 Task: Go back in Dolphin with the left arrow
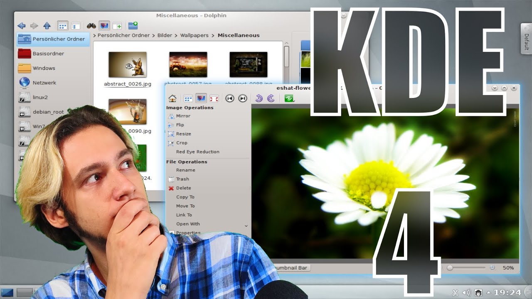22,26
